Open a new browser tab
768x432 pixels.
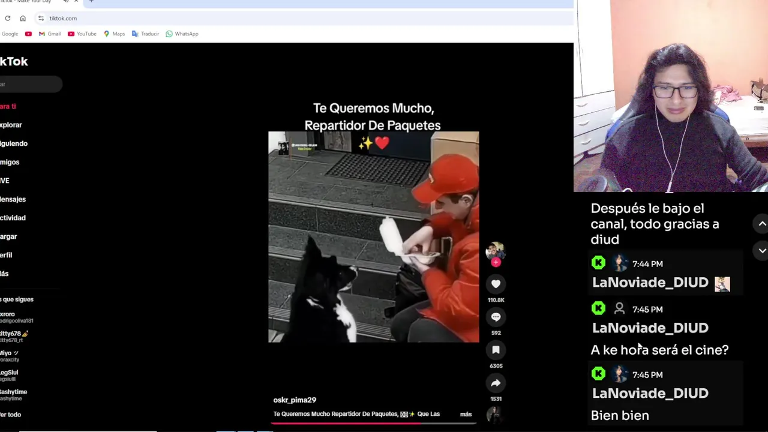click(x=91, y=2)
